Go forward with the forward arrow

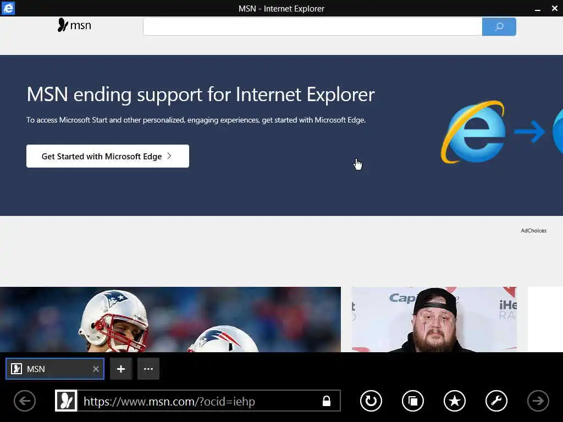(538, 401)
